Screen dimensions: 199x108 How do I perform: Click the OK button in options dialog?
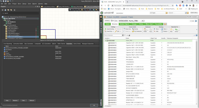[94, 105]
